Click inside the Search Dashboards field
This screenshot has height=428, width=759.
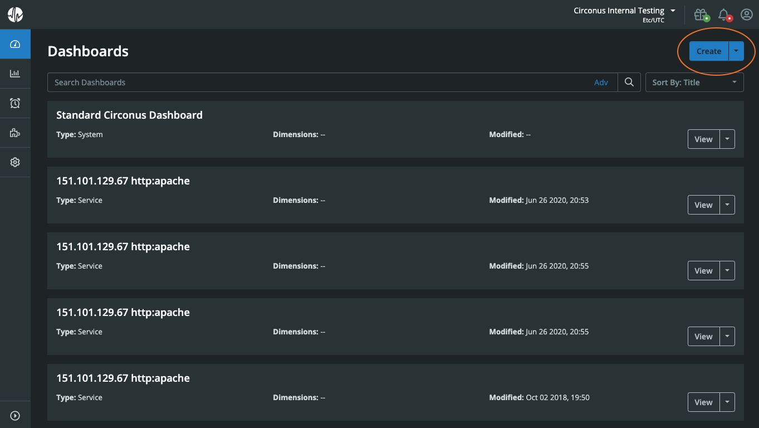tap(223, 82)
